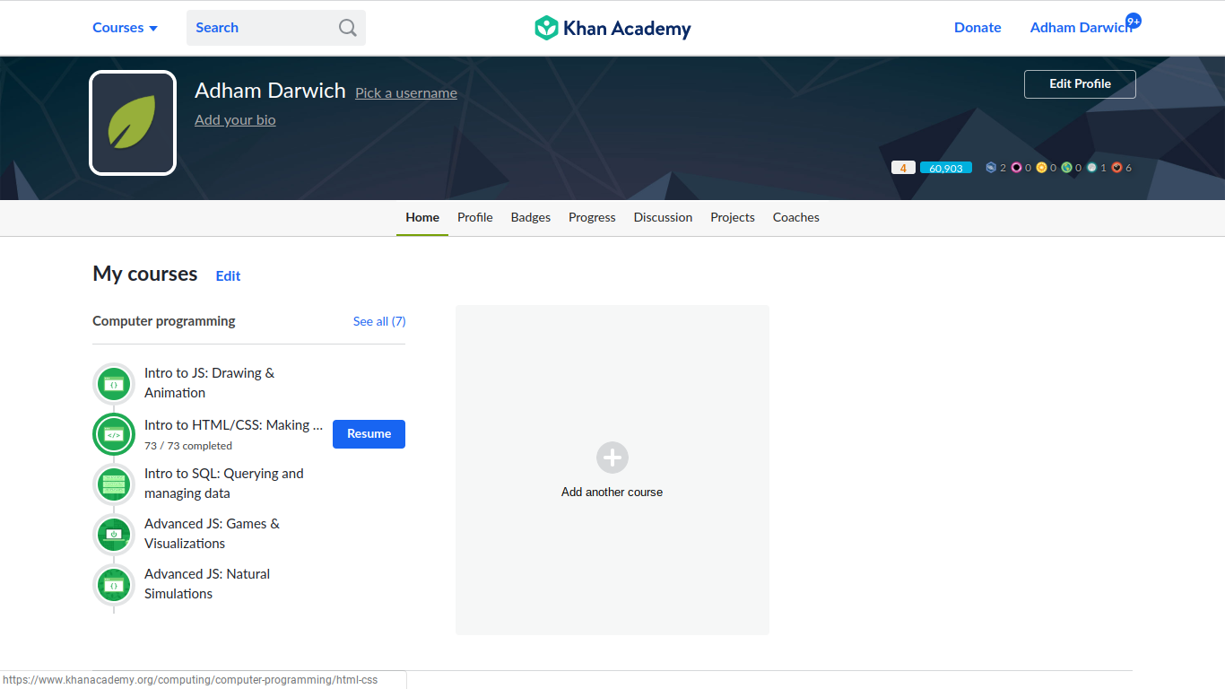This screenshot has width=1225, height=689.
Task: Click the Khan Academy logo
Action: (x=612, y=28)
